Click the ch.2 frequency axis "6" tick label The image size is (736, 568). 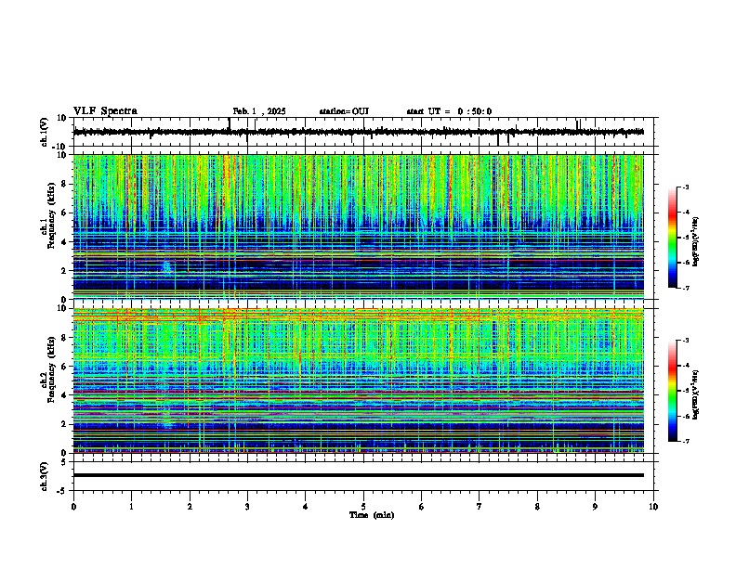64,367
